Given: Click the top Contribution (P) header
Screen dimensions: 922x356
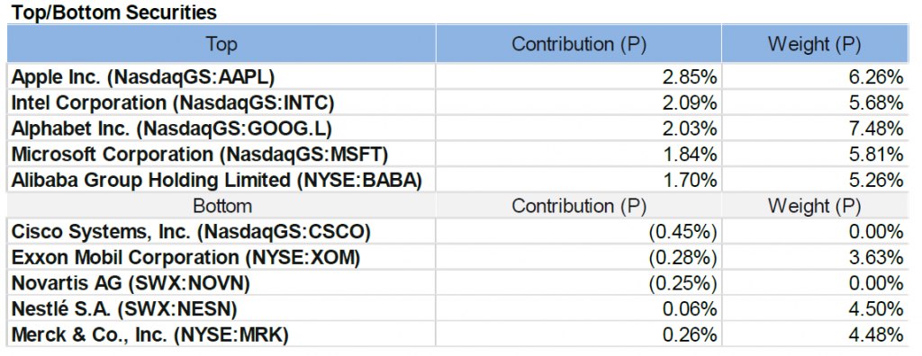Looking at the screenshot, I should click(x=579, y=44).
